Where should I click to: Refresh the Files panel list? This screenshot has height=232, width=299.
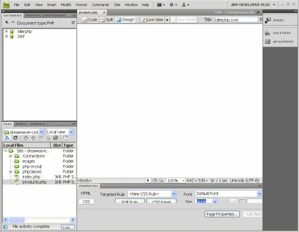(x=16, y=138)
